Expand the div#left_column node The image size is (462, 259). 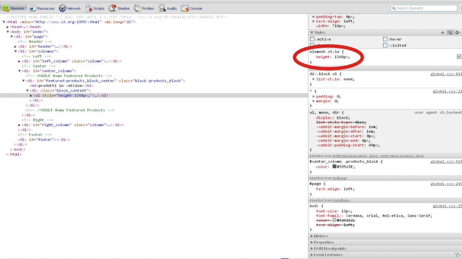20,61
